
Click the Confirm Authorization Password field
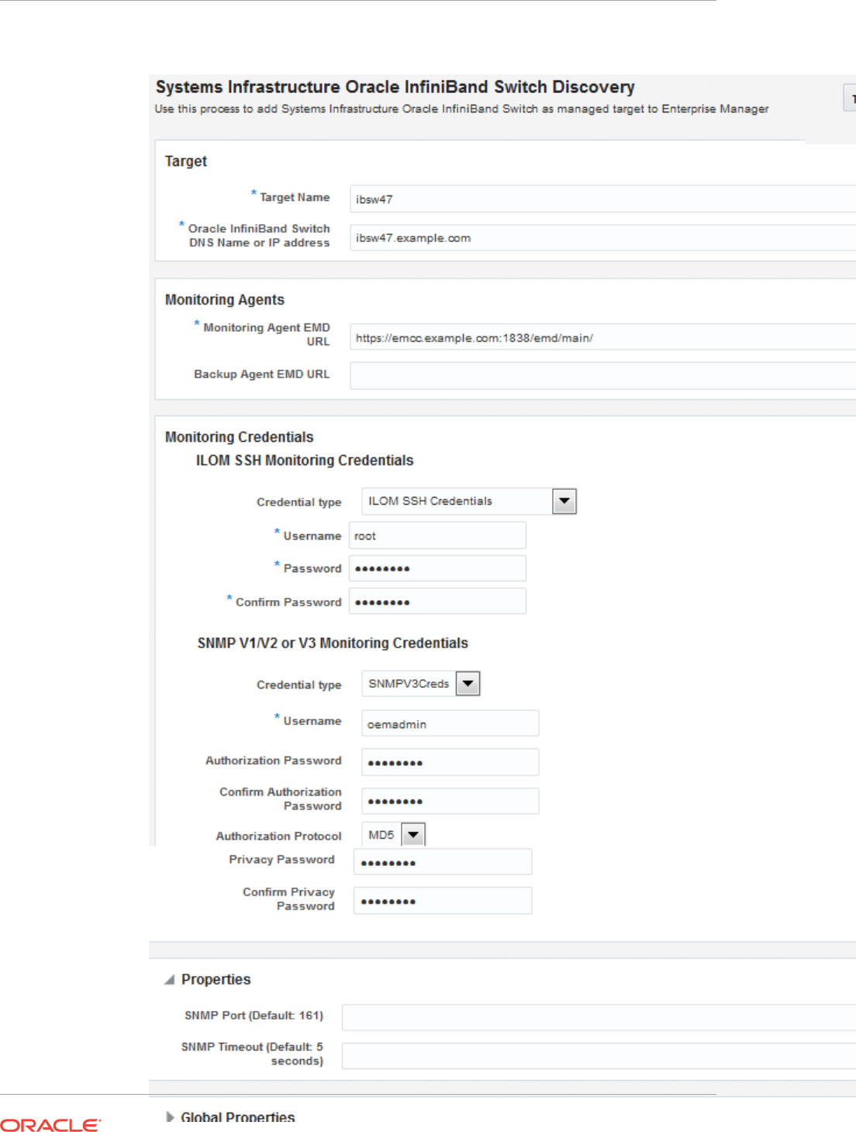(x=450, y=801)
